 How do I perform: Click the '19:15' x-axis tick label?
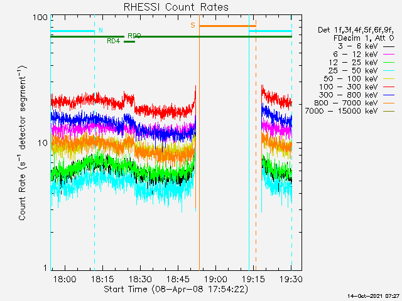[x=253, y=279]
